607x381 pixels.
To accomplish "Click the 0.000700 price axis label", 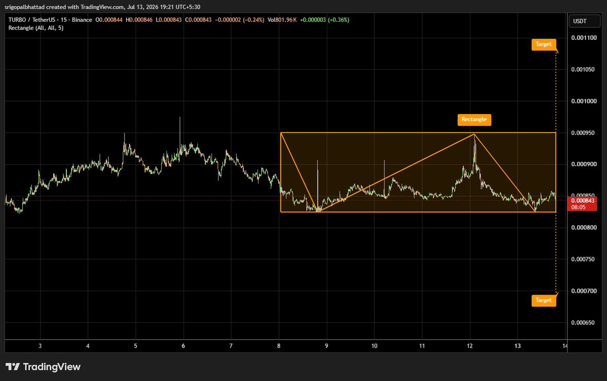I will tap(583, 291).
